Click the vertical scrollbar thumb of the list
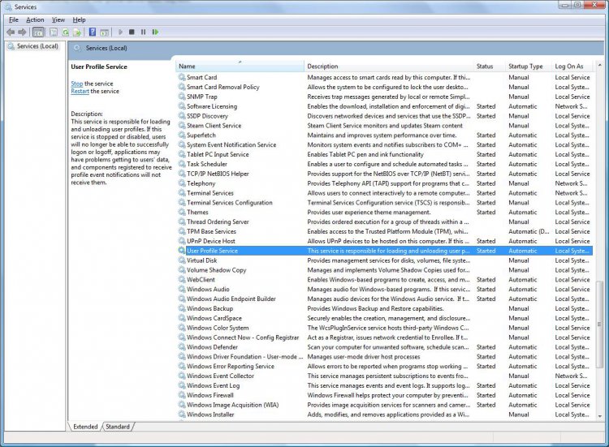 (599, 324)
